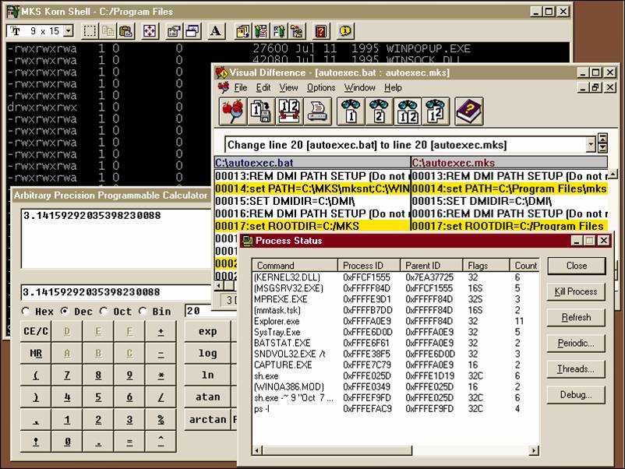The image size is (625, 469).
Task: Click the bold letter A font icon
Action: (216, 31)
